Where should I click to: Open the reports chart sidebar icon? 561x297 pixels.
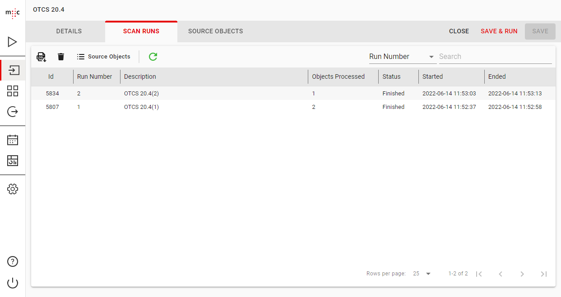click(13, 160)
